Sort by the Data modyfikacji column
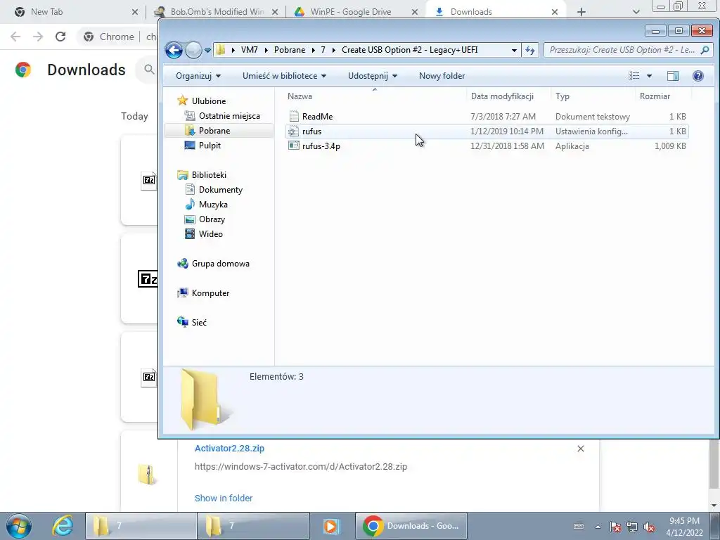 [508, 96]
